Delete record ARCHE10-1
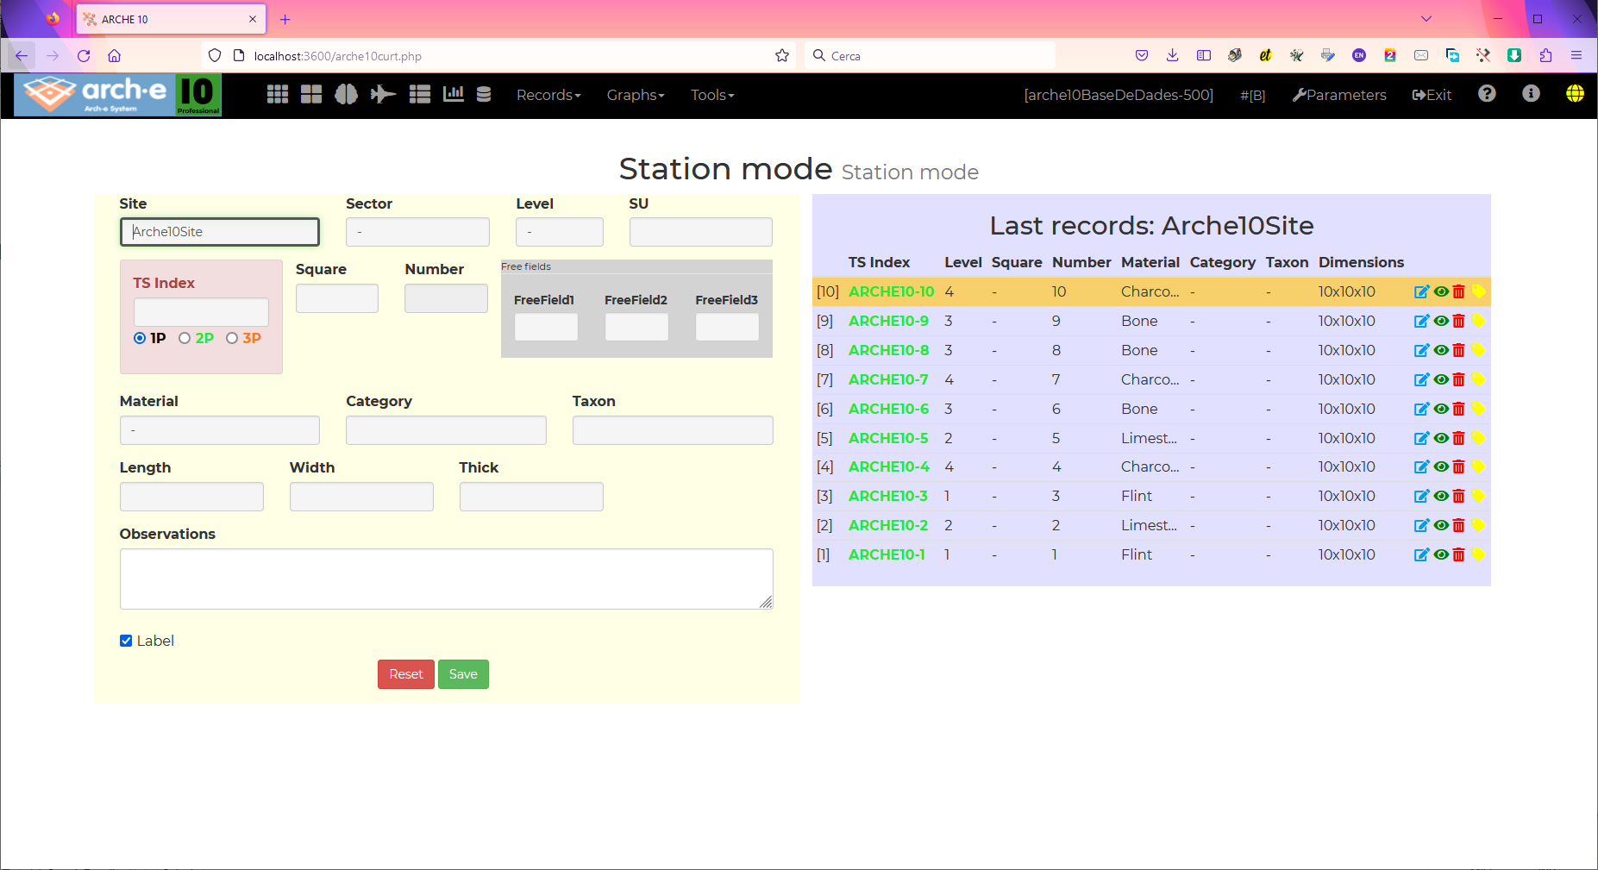This screenshot has height=870, width=1598. click(x=1459, y=554)
